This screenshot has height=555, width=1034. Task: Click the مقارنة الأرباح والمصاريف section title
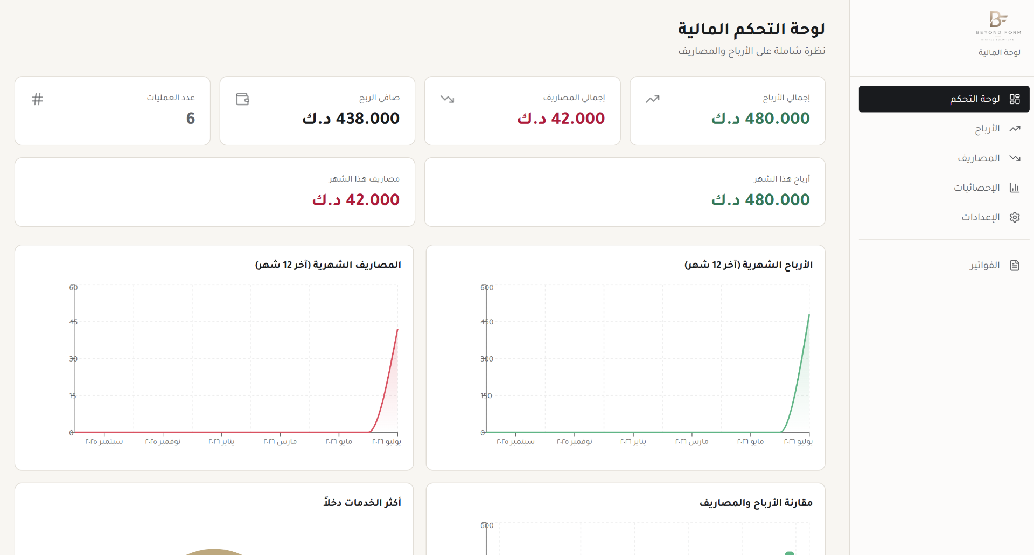coord(756,503)
